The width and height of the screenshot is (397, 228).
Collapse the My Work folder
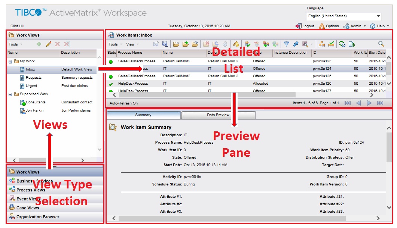(x=10, y=61)
